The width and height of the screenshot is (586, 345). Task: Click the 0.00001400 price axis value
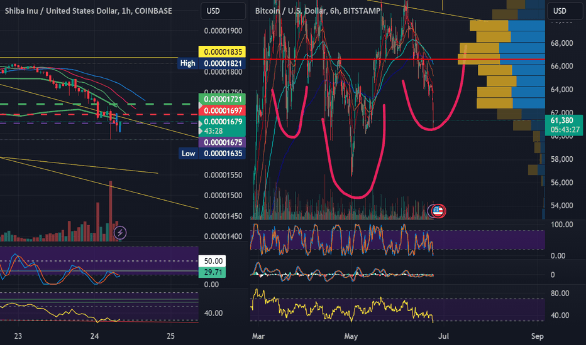[223, 236]
